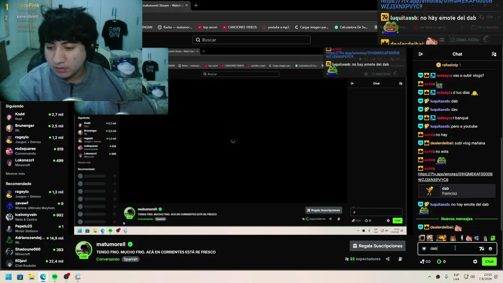Click dealerdeibai in 'subi vlog mañana' message
Image resolution: width=503 pixels, height=283 pixels.
coord(442,143)
